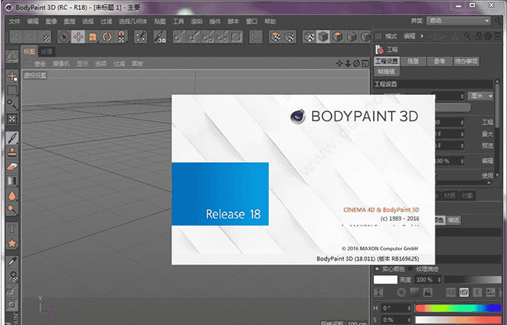This screenshot has height=325, width=507.
Task: Click the lock icon in attribute panel
Action: point(478,36)
